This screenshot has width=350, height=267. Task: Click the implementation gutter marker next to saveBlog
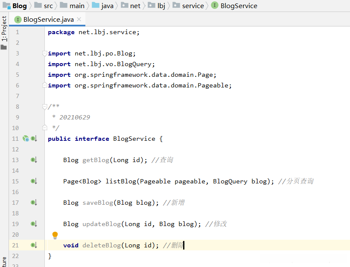[34, 203]
